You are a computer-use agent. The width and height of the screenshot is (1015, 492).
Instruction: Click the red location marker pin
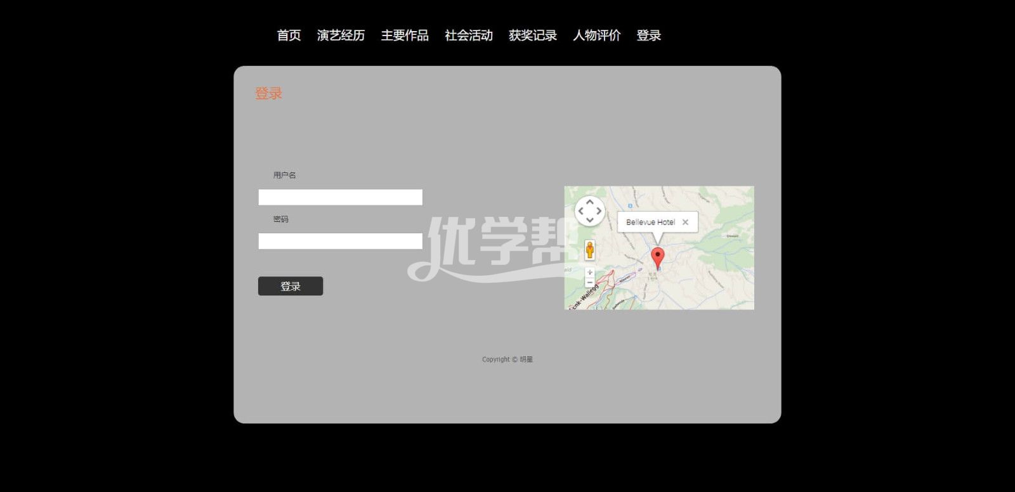(x=658, y=257)
